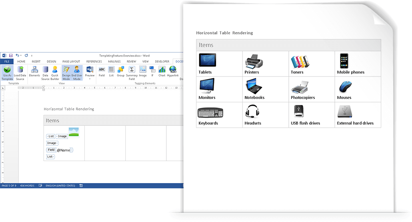Click the Toners binders image
The image size is (412, 222).
coord(300,62)
